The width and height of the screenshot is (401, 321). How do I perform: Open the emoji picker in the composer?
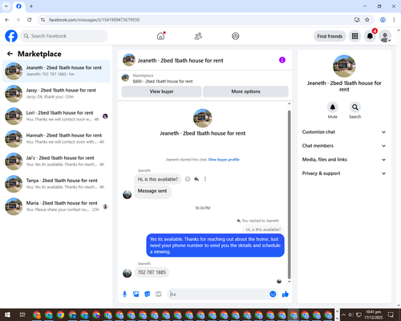(x=273, y=295)
